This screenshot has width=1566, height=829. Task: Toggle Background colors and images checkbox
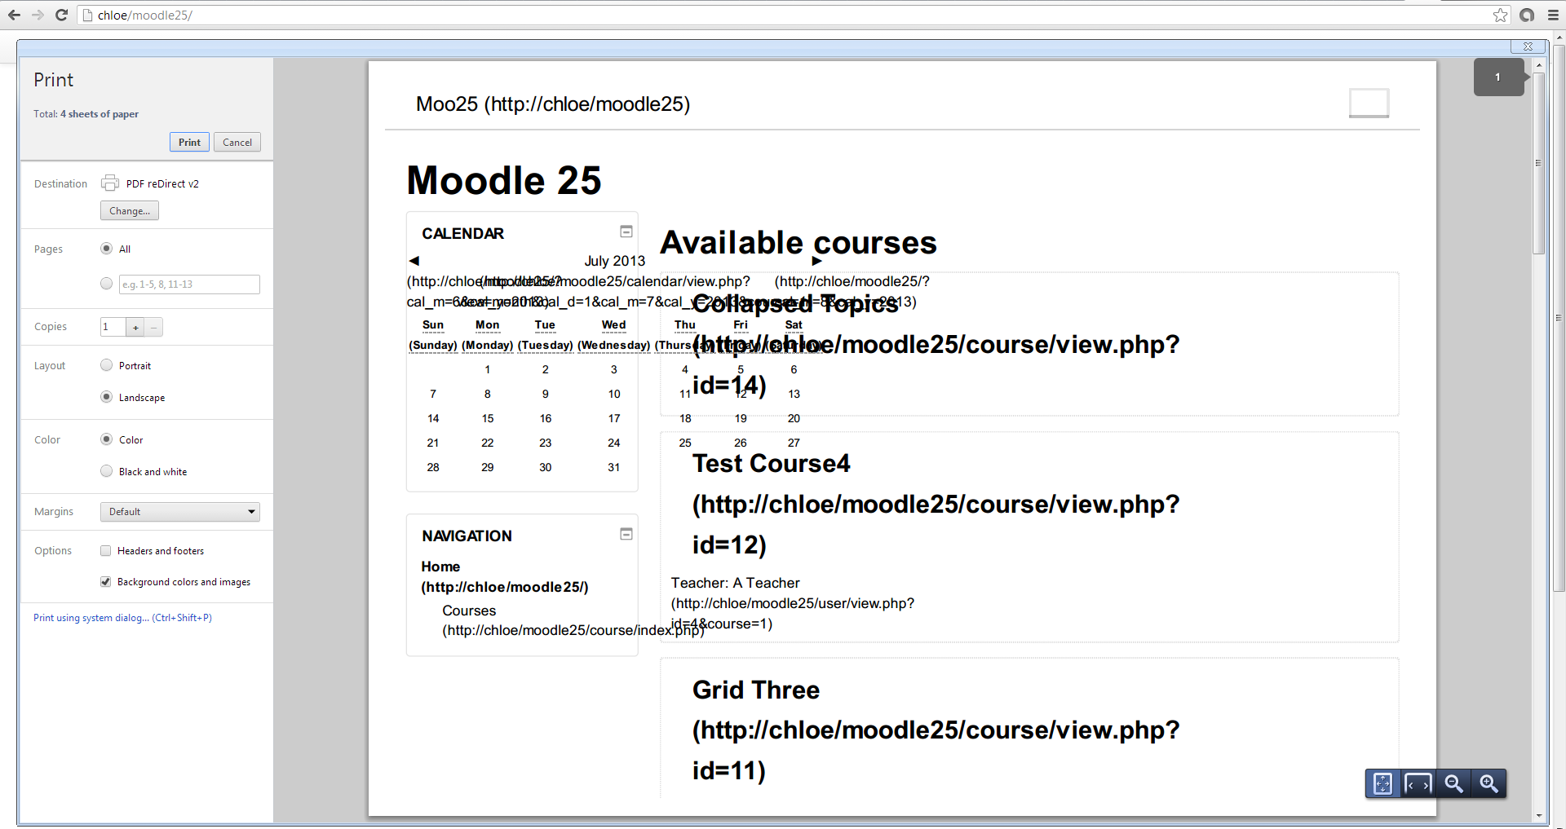[x=105, y=582]
